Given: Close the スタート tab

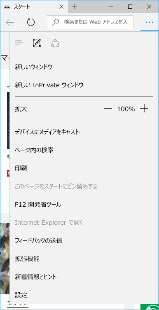Looking at the screenshot, I should (x=61, y=7).
